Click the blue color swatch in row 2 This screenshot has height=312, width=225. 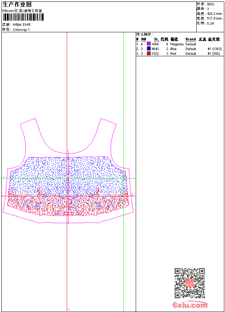pos(149,49)
